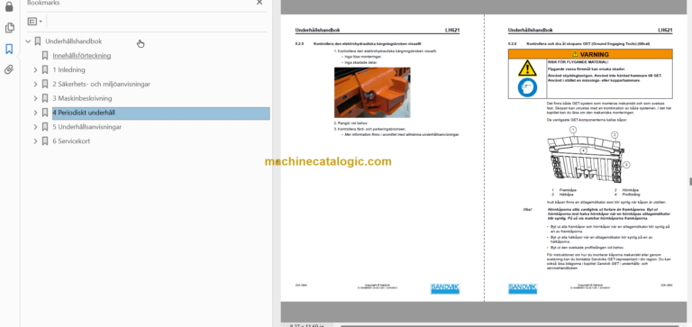Click the Bookmarks panel title
Viewport: 692px width, 327px height.
point(43,3)
